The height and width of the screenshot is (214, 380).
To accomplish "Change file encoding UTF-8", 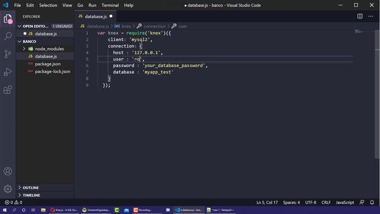I will coord(311,202).
